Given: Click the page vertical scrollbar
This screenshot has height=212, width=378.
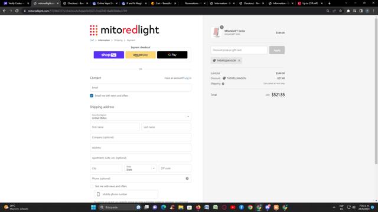Looking at the screenshot, I should click(376, 91).
